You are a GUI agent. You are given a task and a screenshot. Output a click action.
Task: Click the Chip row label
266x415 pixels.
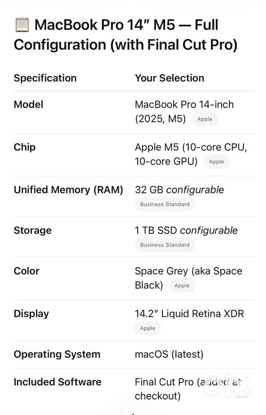tap(25, 147)
